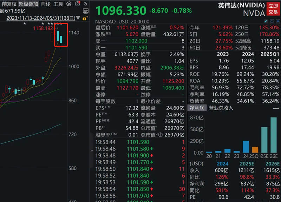281x202 pixels.
Task: Select the pencil edit icon near the NVDA quote
Action: pyautogui.click(x=266, y=21)
